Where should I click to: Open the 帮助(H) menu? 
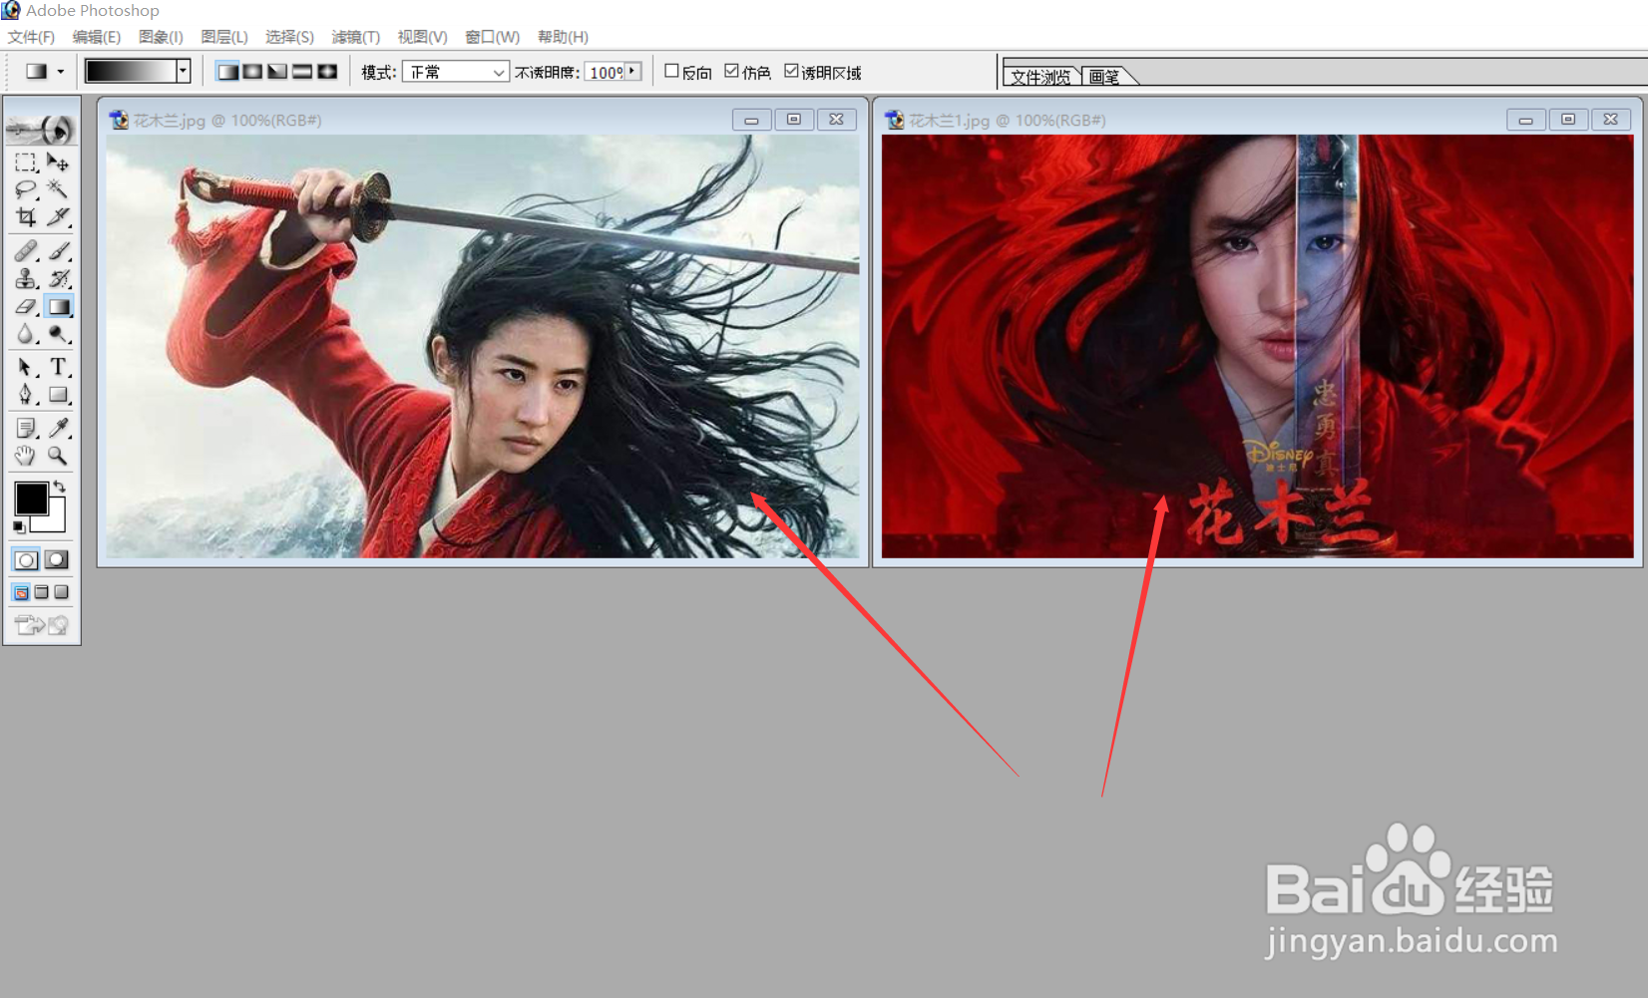[x=563, y=37]
